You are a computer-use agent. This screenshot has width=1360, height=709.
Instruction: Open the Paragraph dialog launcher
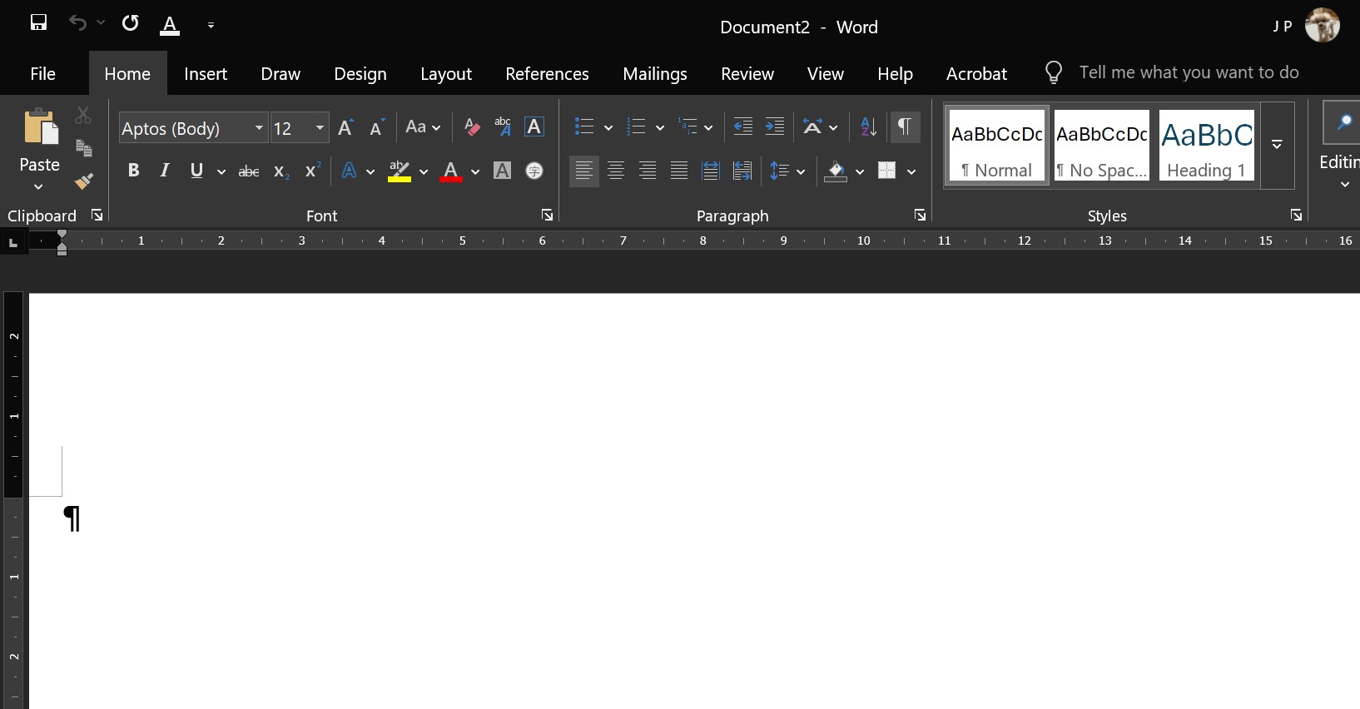pos(920,216)
